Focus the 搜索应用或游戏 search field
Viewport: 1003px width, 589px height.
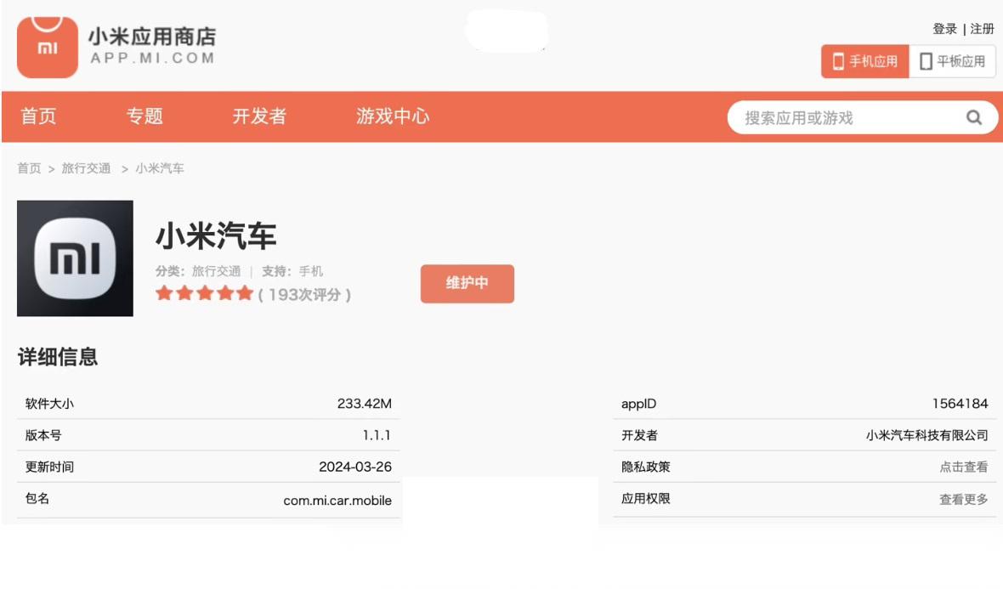tap(862, 117)
